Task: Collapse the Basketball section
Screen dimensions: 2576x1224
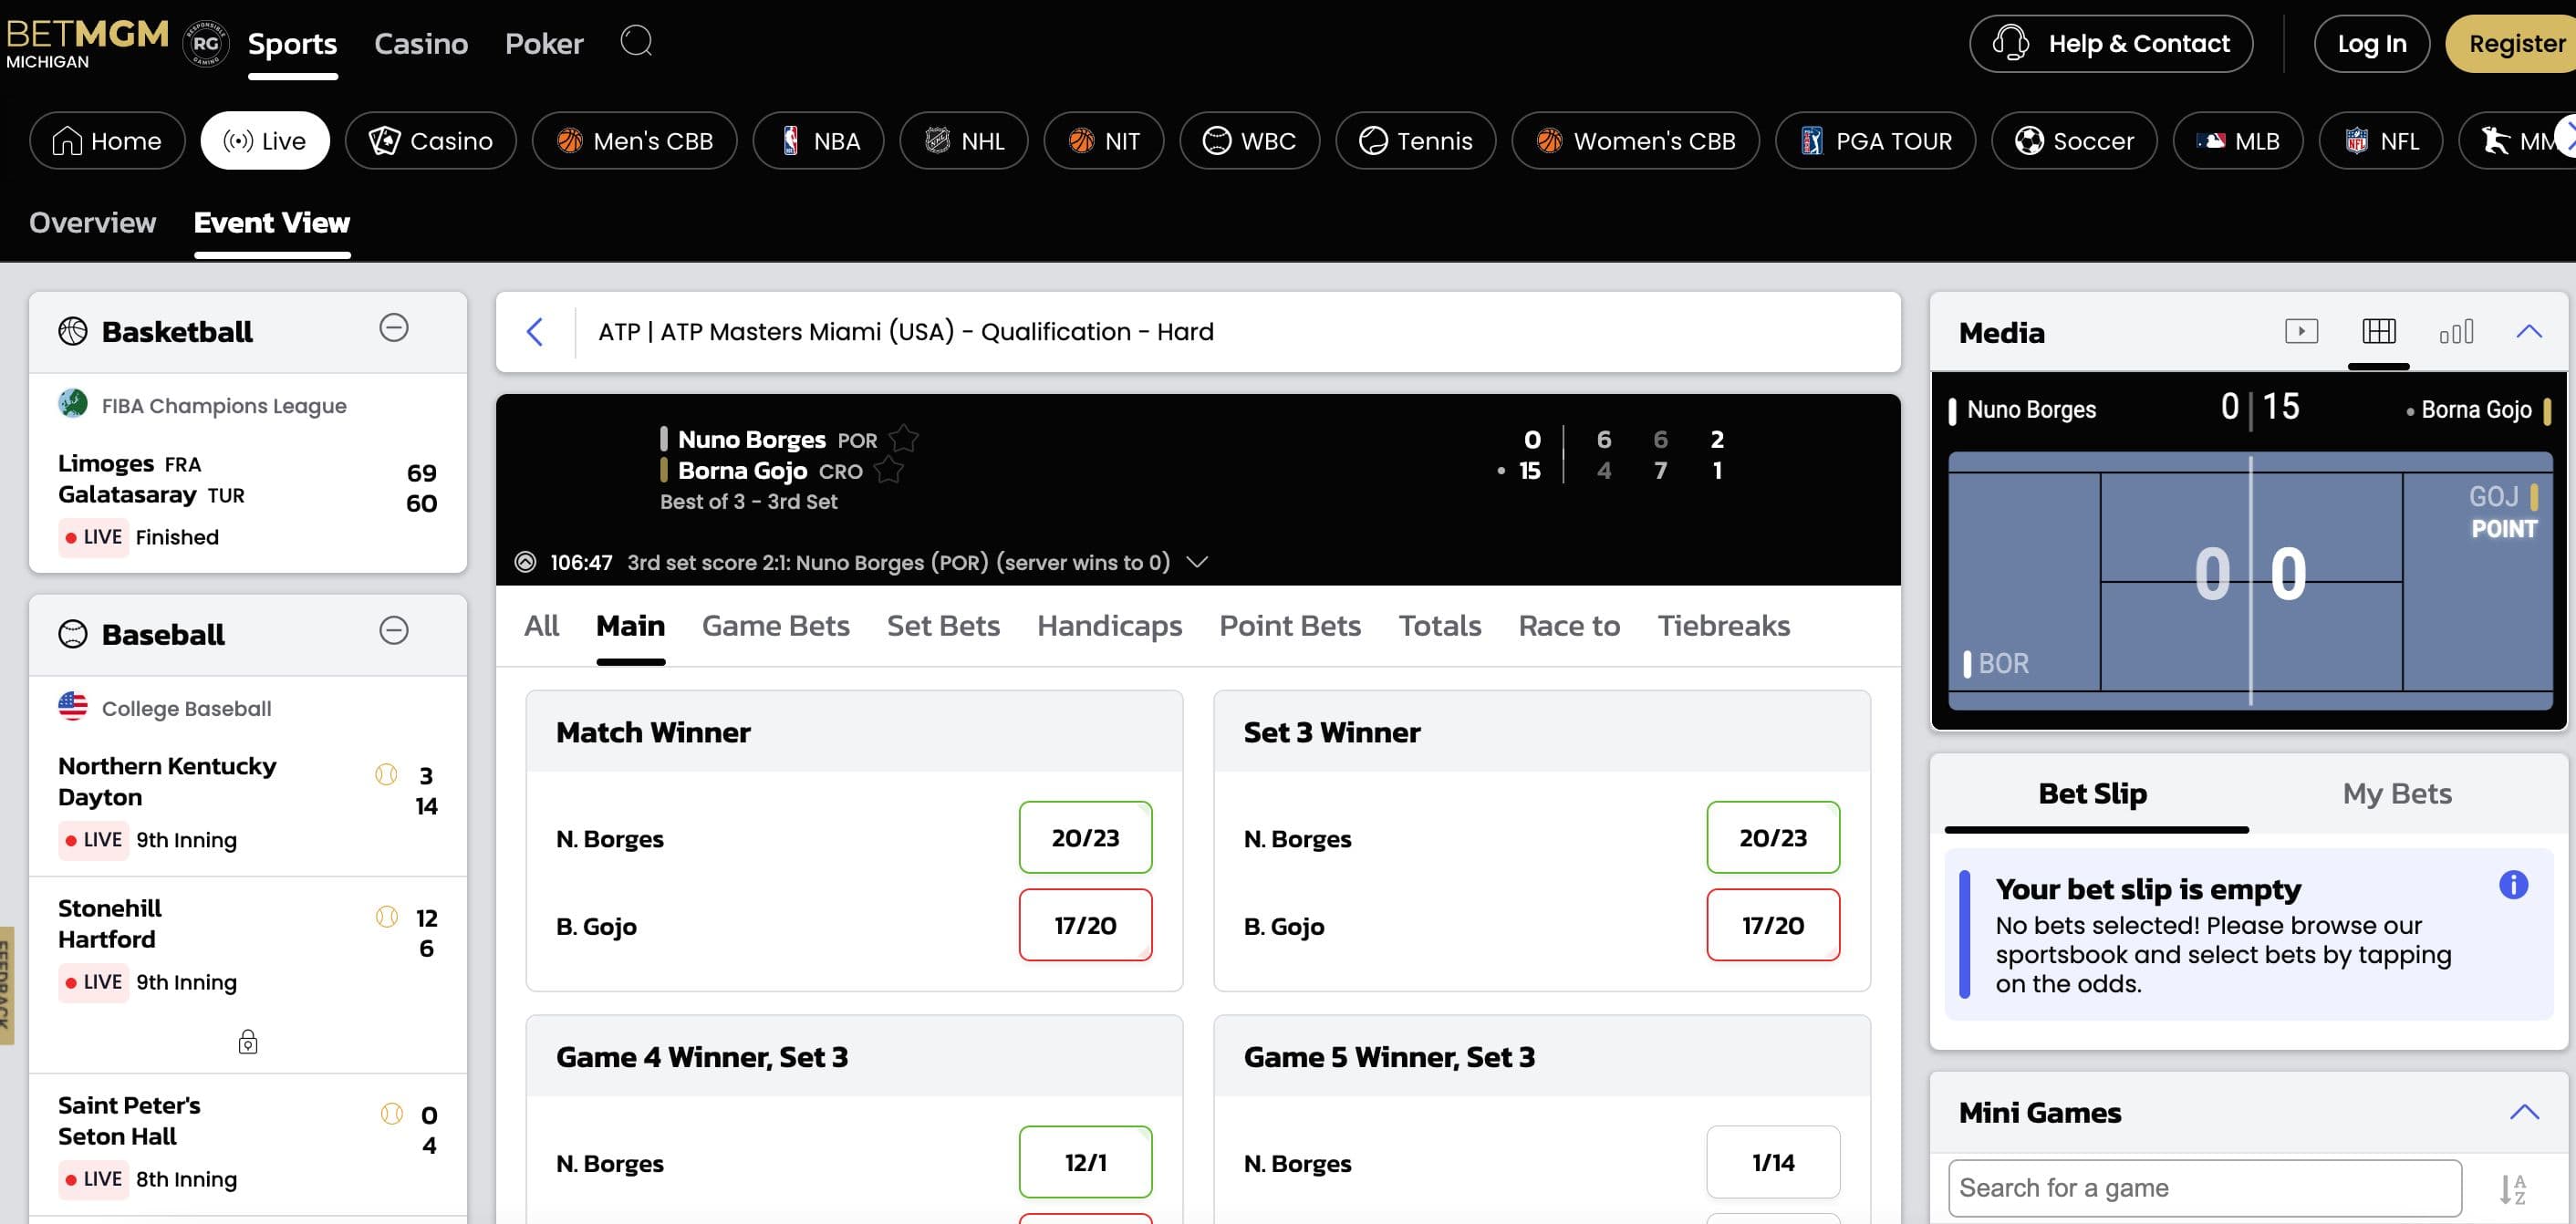Action: pos(394,327)
